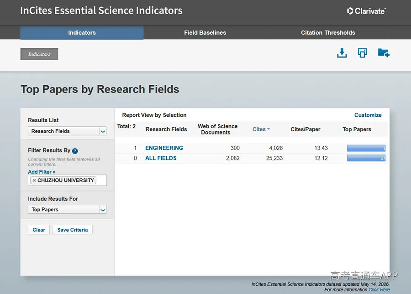Open the ALL FIELDS link
411x294 pixels.
[x=161, y=158]
